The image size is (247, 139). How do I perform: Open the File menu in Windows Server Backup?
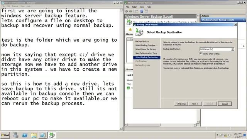[127, 7]
